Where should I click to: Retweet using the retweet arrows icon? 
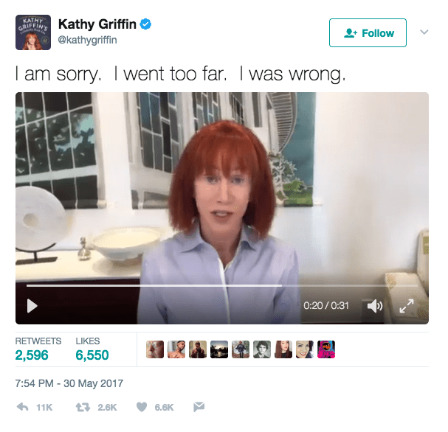(83, 407)
